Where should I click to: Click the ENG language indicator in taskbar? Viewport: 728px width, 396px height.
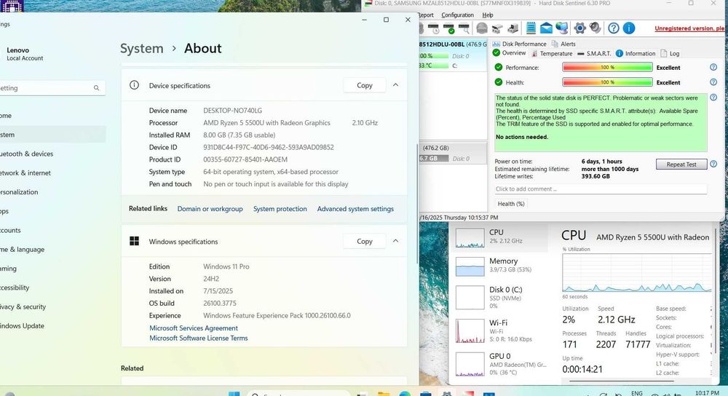coord(637,393)
